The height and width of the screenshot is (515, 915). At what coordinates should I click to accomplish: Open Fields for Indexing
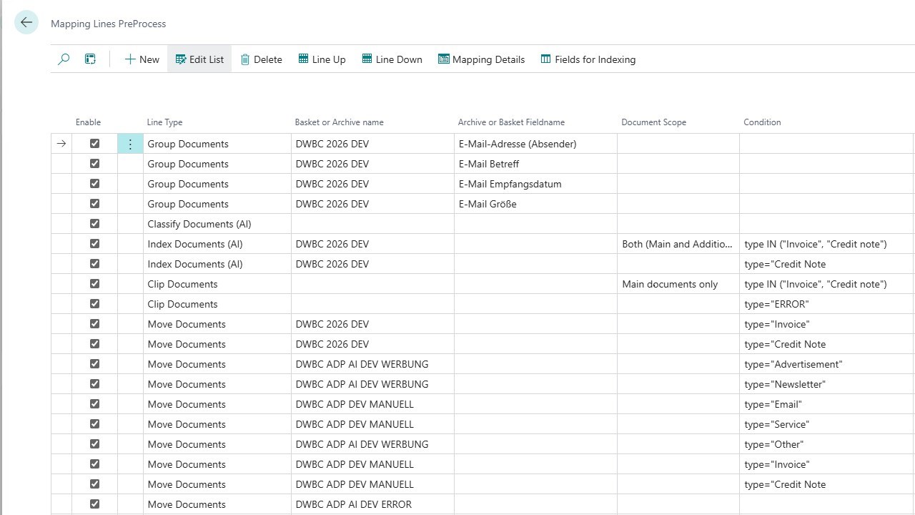coord(588,59)
